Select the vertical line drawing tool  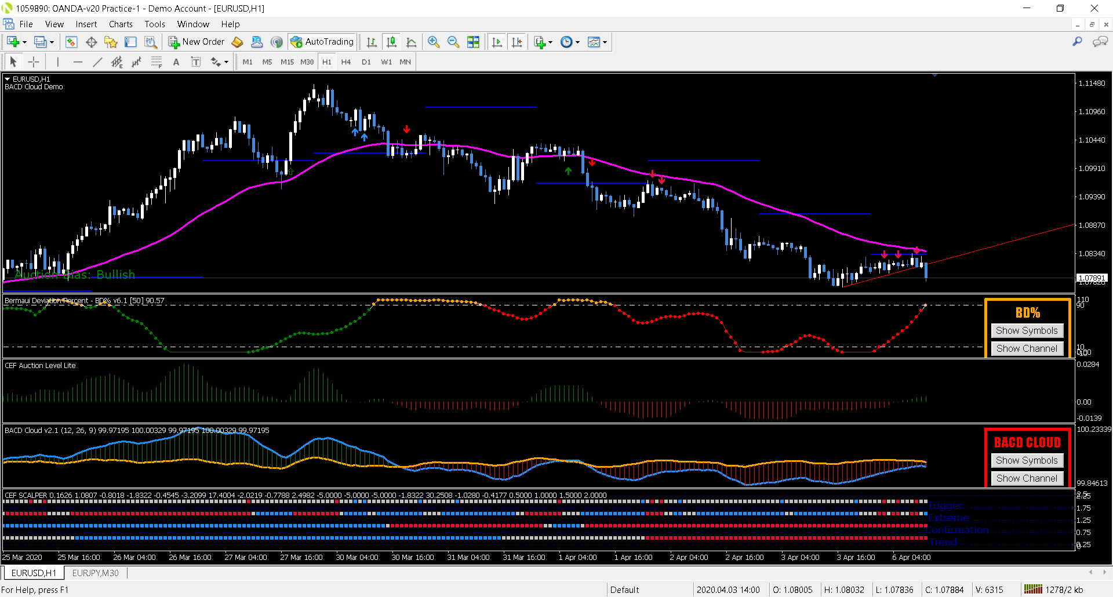tap(57, 61)
